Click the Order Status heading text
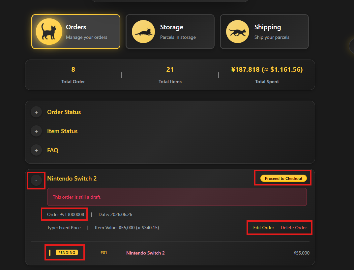The height and width of the screenshot is (270, 354). click(64, 112)
